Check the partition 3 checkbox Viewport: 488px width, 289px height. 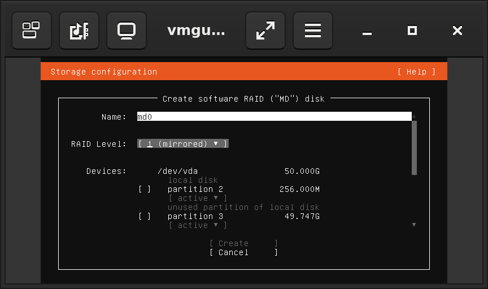point(145,216)
